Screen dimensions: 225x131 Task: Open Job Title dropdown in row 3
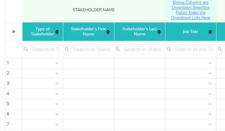coord(210,84)
